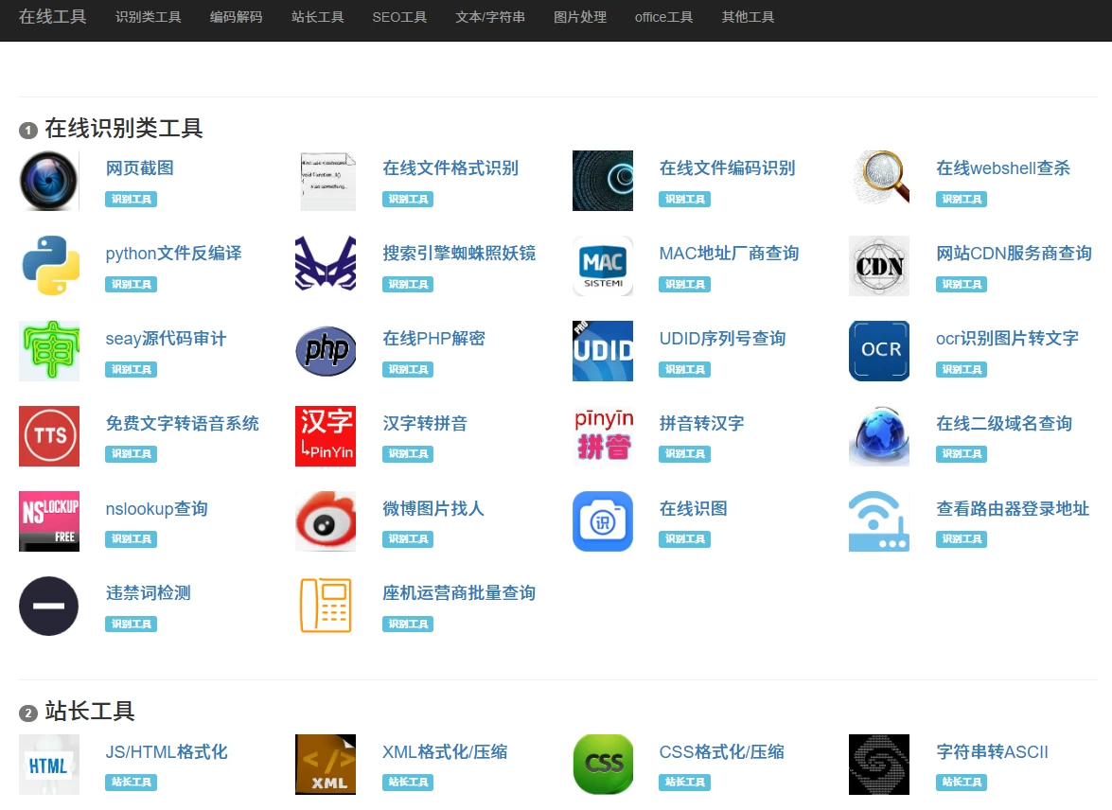1112x810 pixels.
Task: Open the Python logo icon tool
Action: tap(49, 266)
